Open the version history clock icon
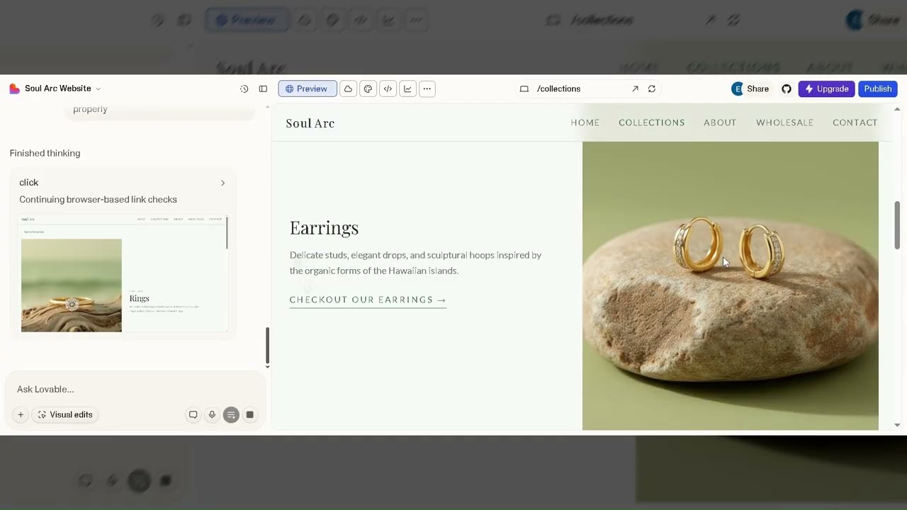Viewport: 907px width, 510px height. (x=244, y=89)
